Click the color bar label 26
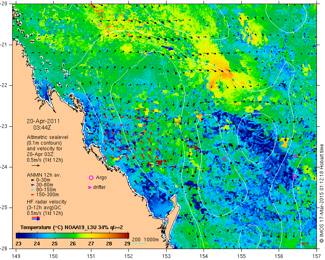The image size is (325, 260). (73, 244)
